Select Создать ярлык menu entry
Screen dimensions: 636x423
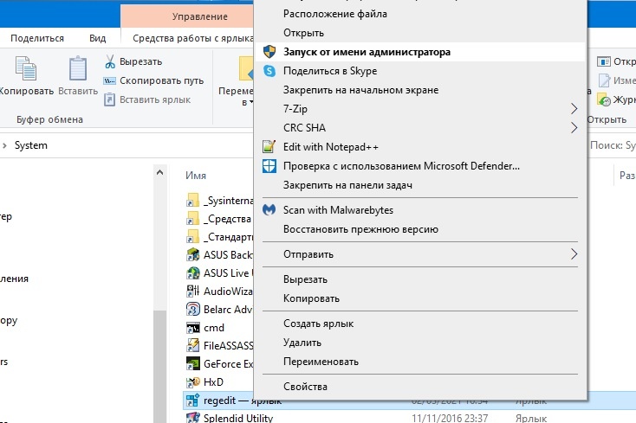pyautogui.click(x=420, y=324)
